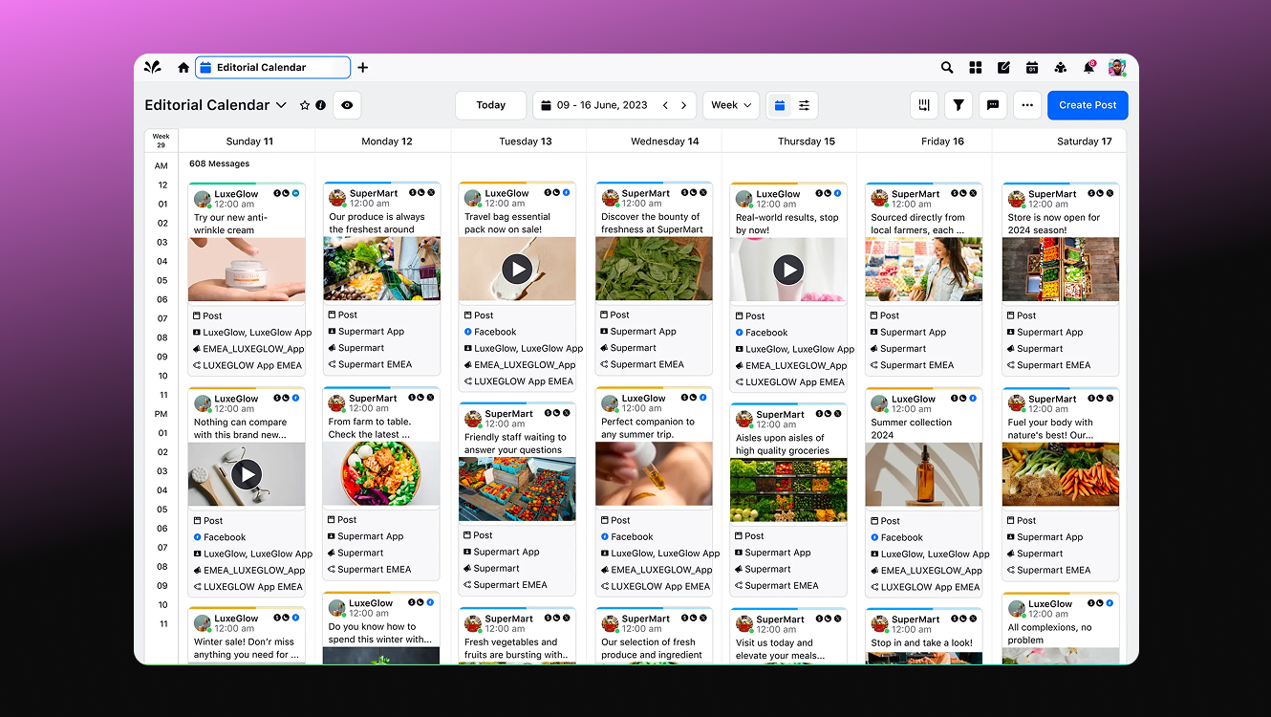Open the search magnifier icon

point(947,68)
